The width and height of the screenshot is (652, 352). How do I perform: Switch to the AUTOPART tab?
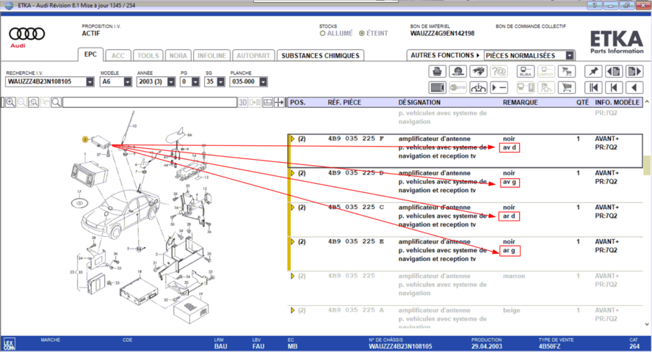point(253,56)
